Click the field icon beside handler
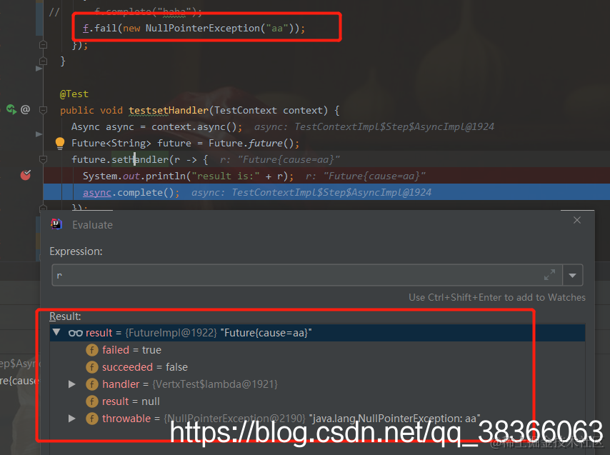This screenshot has width=610, height=455. 92,384
